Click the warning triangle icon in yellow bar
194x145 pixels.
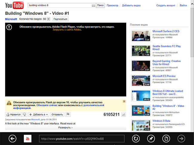click(9, 103)
